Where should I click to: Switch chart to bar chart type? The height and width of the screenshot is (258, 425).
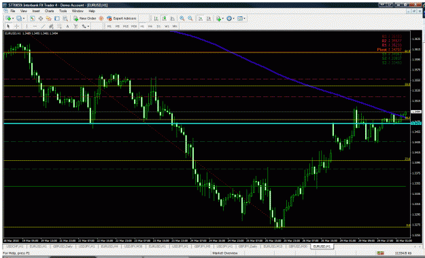pyautogui.click(x=156, y=18)
